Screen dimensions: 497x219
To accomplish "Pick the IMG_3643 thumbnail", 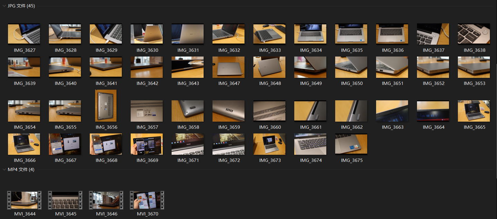I will pyautogui.click(x=188, y=67).
